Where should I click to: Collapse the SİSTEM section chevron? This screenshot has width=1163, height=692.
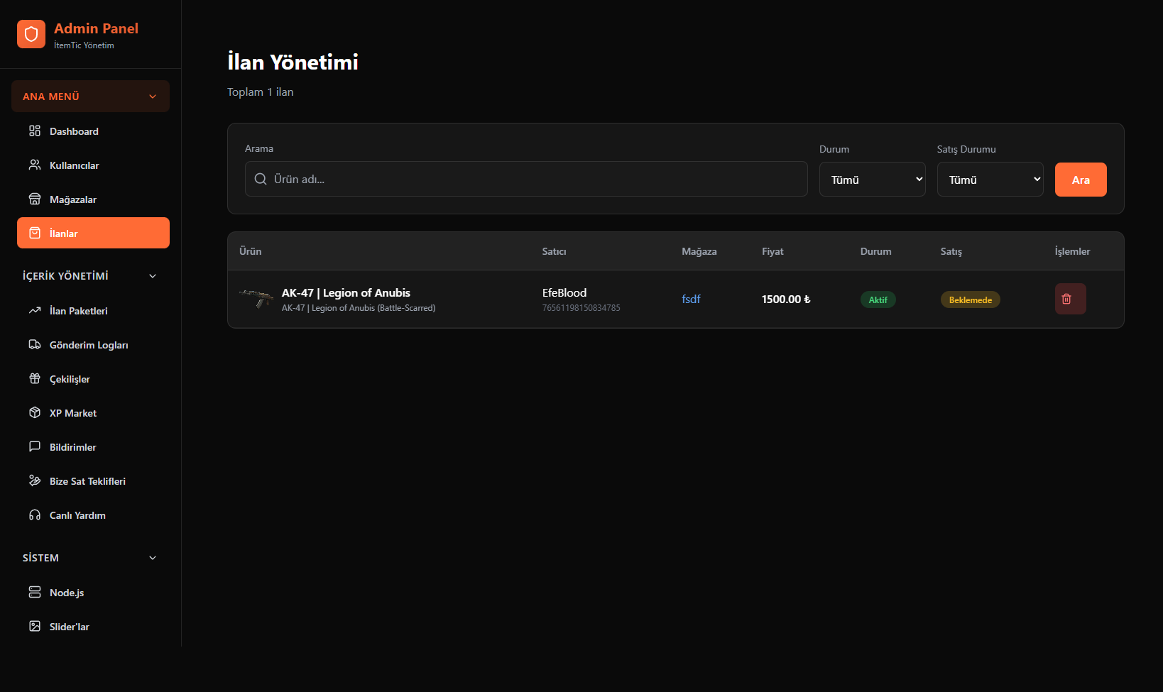point(153,558)
